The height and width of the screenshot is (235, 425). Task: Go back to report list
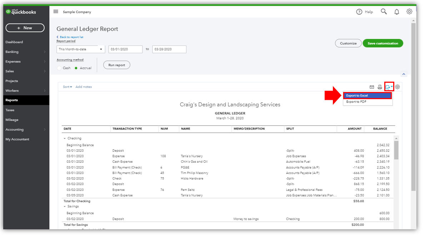70,37
